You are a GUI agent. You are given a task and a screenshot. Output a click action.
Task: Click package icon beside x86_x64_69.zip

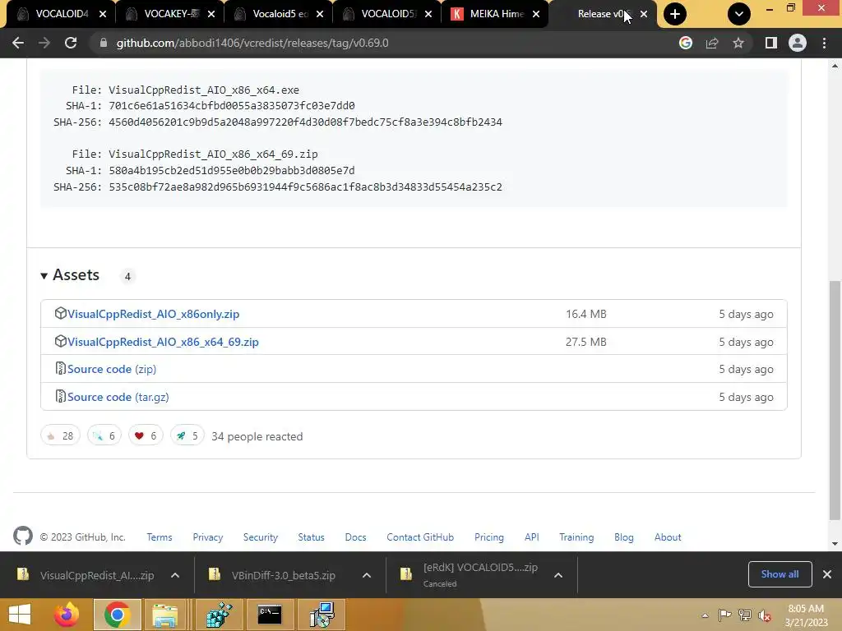coord(60,341)
